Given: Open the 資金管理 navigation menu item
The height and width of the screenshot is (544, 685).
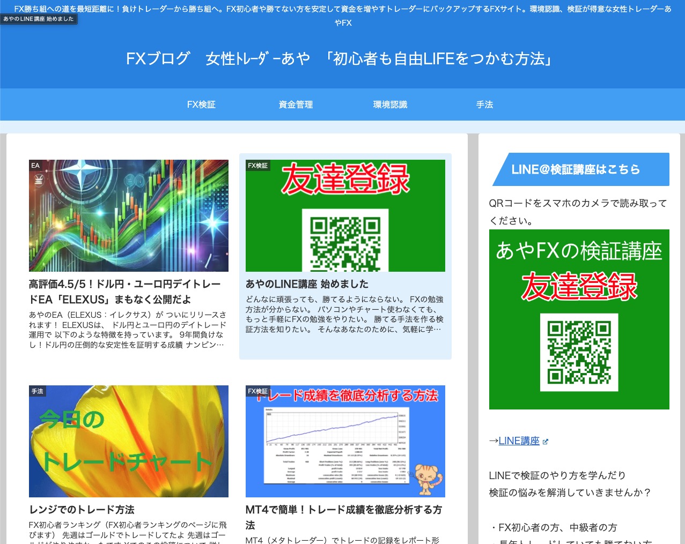Looking at the screenshot, I should pyautogui.click(x=296, y=105).
